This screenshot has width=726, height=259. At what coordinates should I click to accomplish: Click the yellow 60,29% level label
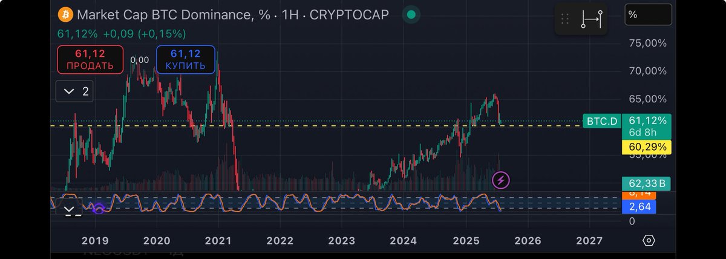click(647, 146)
